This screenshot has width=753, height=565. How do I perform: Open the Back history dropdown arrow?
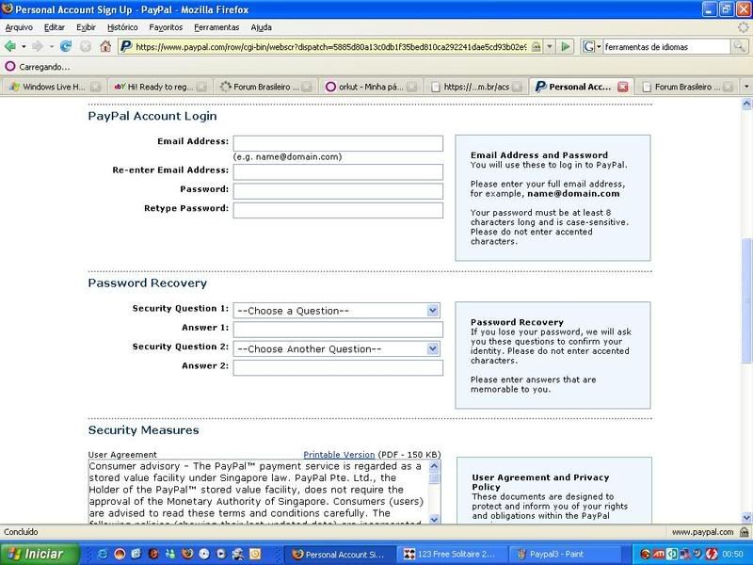[x=24, y=46]
